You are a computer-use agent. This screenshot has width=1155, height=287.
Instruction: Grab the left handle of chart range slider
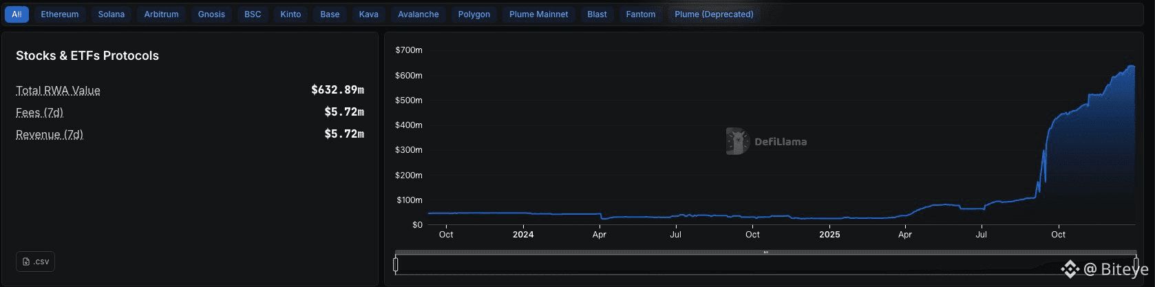(396, 264)
